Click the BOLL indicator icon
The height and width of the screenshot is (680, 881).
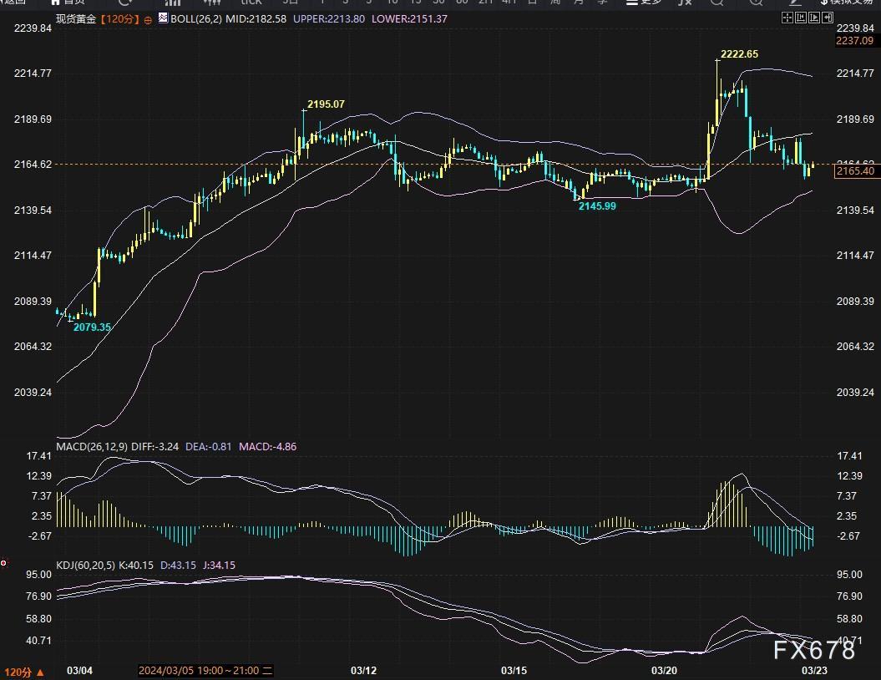point(162,18)
